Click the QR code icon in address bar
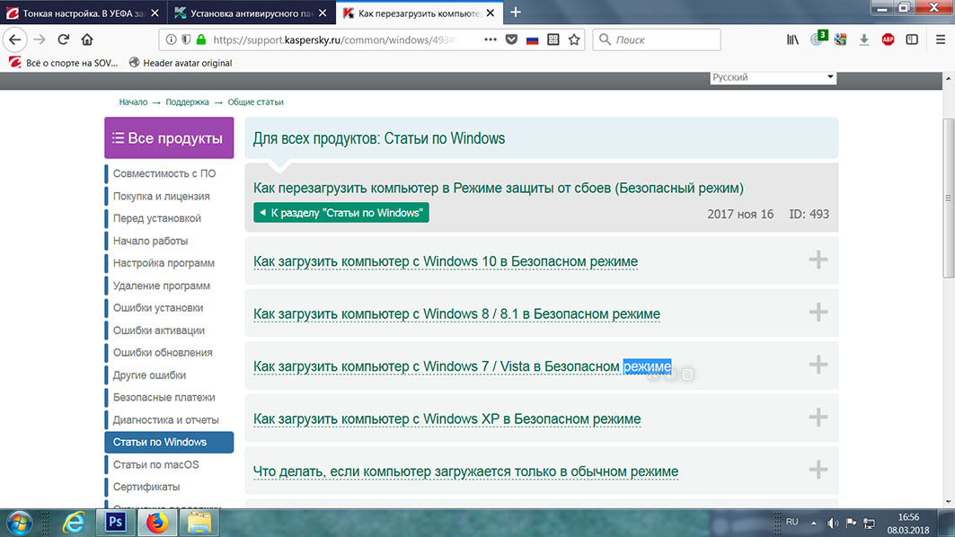This screenshot has width=955, height=537. click(x=553, y=40)
